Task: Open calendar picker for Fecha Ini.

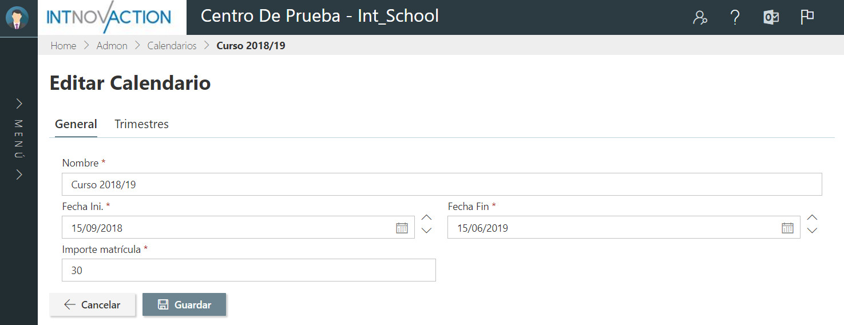Action: click(x=402, y=228)
